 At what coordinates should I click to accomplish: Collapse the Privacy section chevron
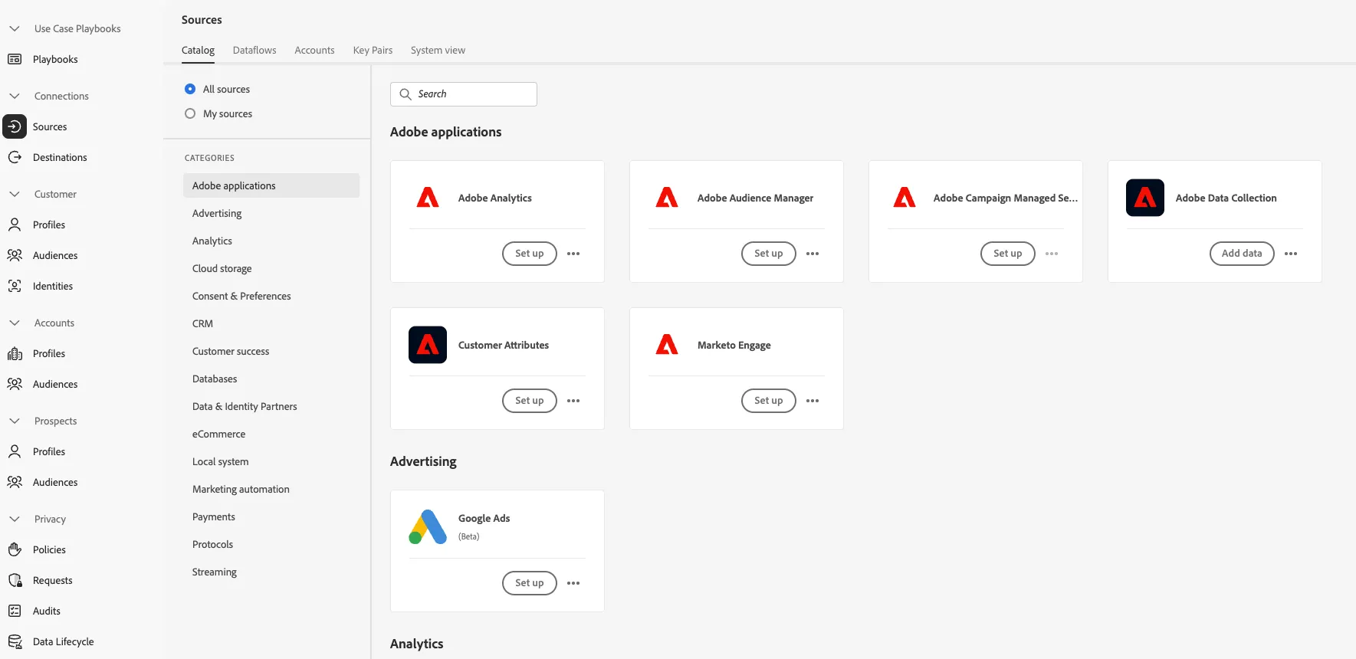click(15, 519)
